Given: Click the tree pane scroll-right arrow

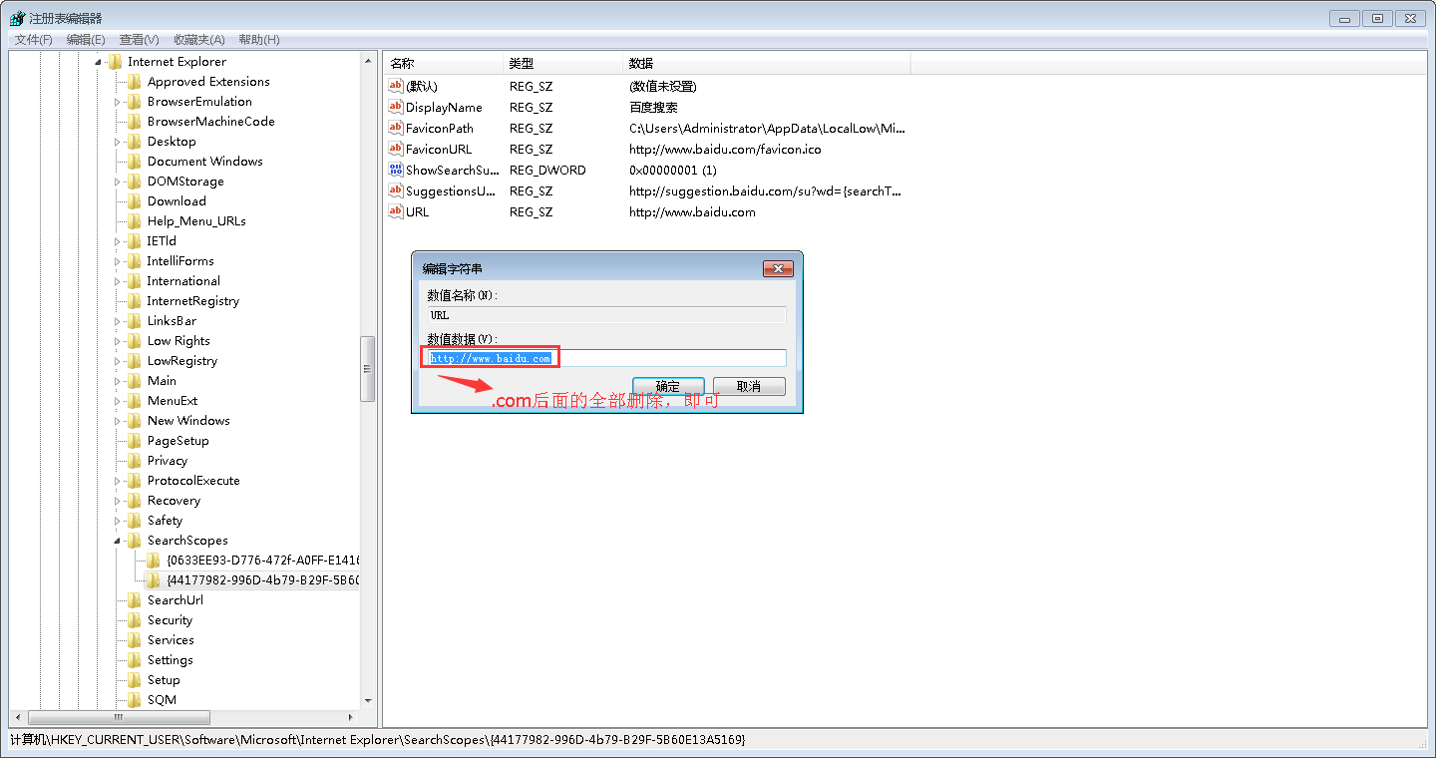Looking at the screenshot, I should (350, 717).
